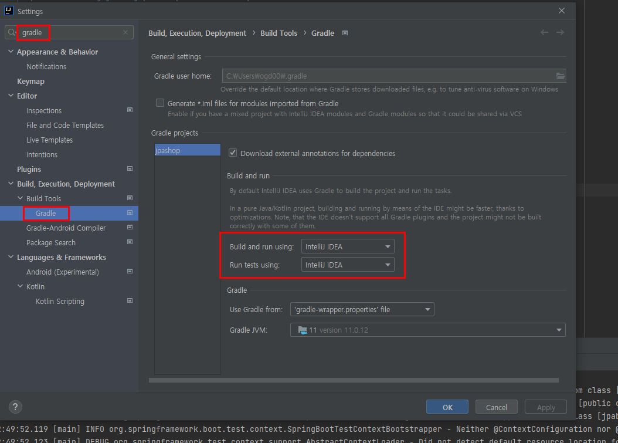Select Kotlin Scripting page

pyautogui.click(x=60, y=302)
